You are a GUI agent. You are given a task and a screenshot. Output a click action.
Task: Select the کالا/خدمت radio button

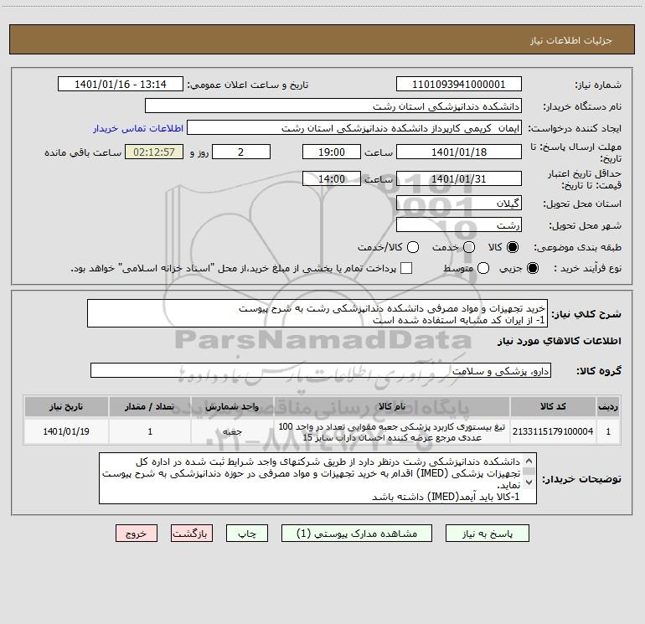click(x=413, y=247)
